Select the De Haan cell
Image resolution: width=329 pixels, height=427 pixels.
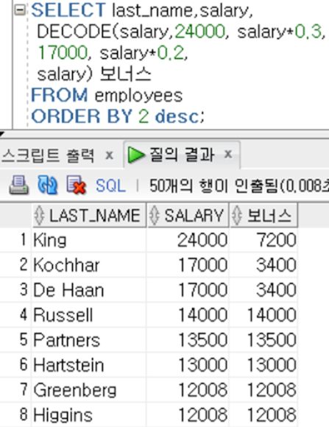[89, 290]
